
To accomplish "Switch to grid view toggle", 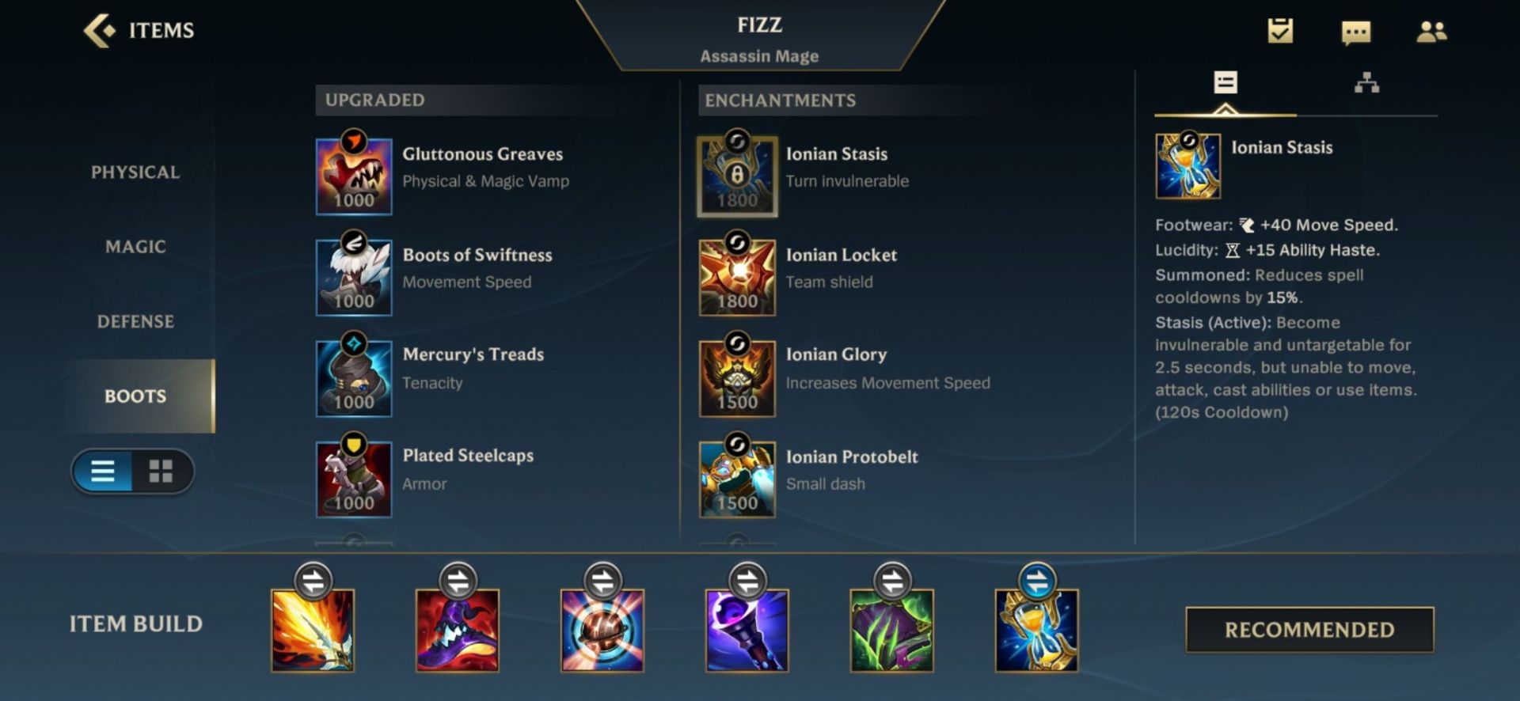I will (161, 472).
